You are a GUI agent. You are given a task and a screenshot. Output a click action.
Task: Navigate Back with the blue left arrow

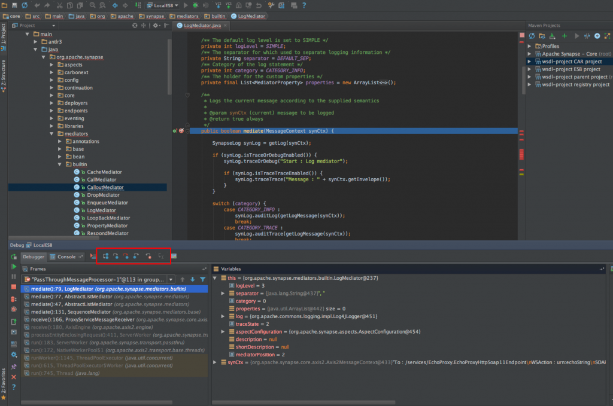[x=115, y=5]
